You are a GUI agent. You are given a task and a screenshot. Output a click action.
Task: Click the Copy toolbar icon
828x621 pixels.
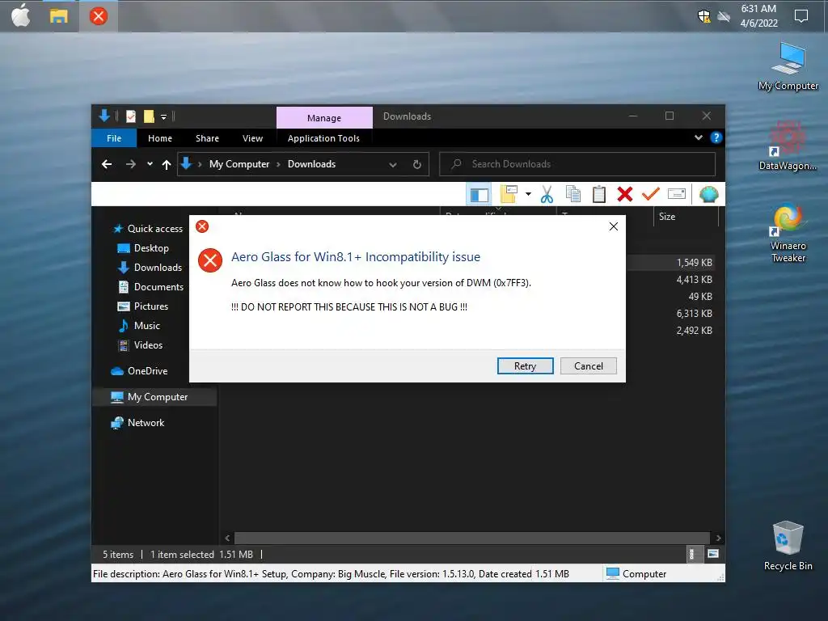(x=573, y=194)
